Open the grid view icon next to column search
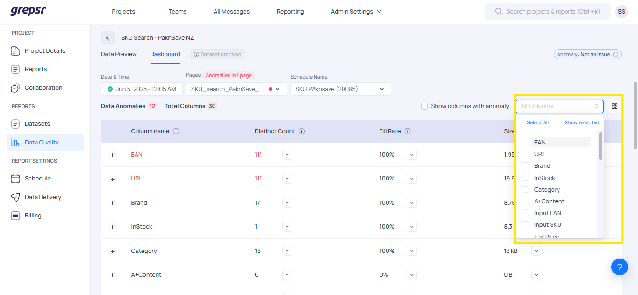Viewport: 638px width, 295px height. tap(615, 106)
